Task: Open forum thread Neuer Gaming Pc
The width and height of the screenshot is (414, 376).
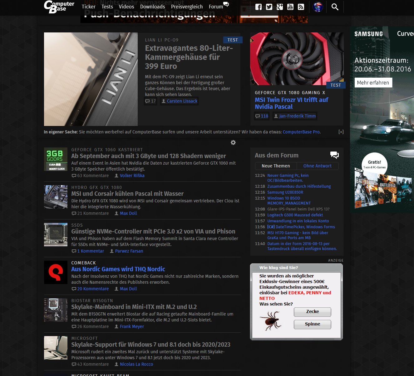Action: (x=288, y=178)
